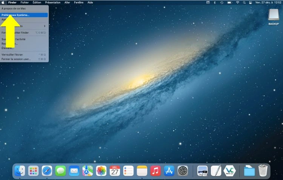
Task: Open Finder from the dock
Action: pyautogui.click(x=20, y=171)
